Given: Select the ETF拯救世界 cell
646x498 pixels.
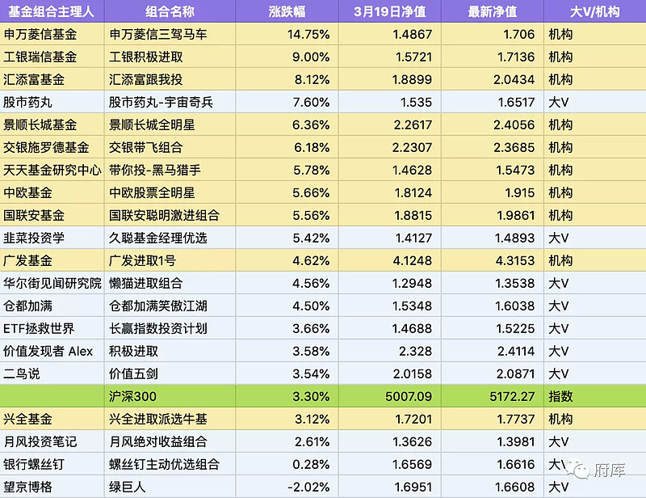Looking at the screenshot, I should pos(52,329).
